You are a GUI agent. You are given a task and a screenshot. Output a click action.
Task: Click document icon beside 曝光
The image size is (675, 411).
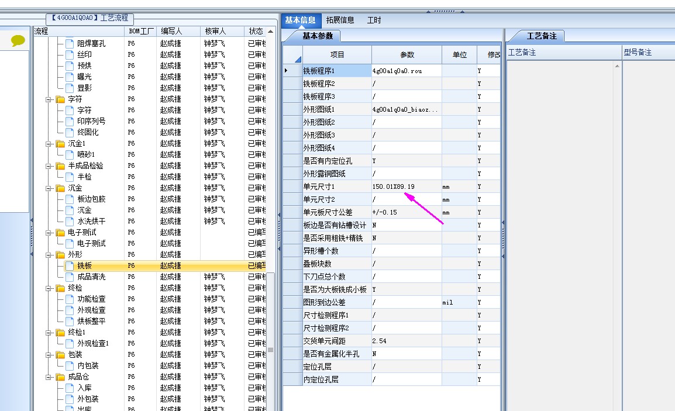pyautogui.click(x=70, y=77)
